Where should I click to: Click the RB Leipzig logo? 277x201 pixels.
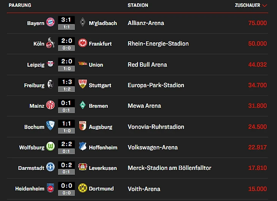[50, 64]
